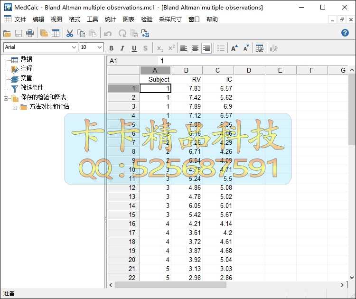
Task: Click the Open file folder icon
Action: click(x=7, y=34)
